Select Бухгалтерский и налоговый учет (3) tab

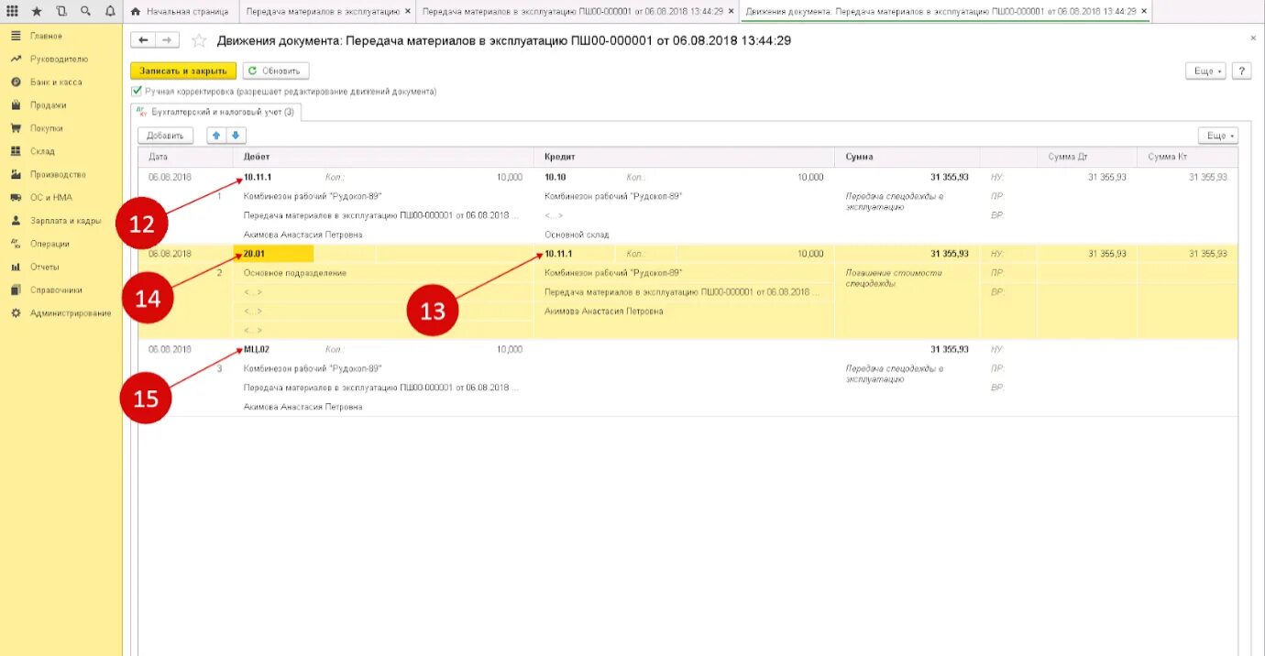tap(216, 112)
